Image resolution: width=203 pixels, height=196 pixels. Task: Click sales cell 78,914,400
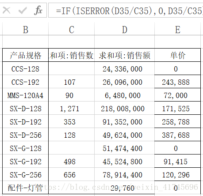pos(125,174)
